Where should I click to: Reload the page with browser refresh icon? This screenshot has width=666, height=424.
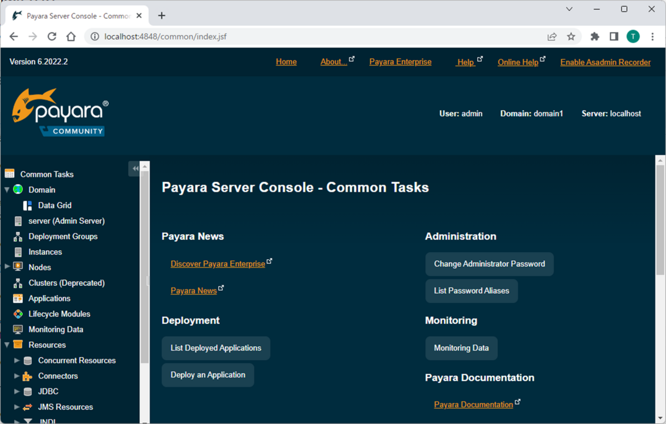click(52, 37)
